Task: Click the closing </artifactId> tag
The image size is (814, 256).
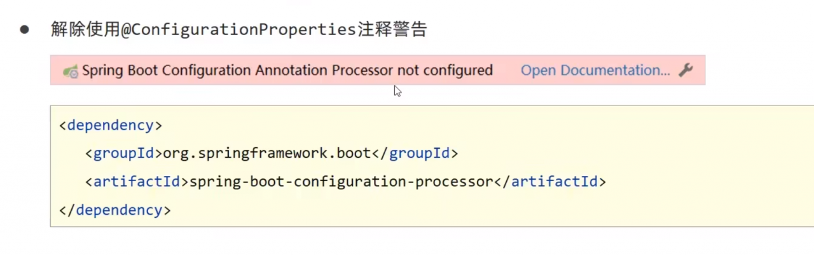Action: coord(550,182)
